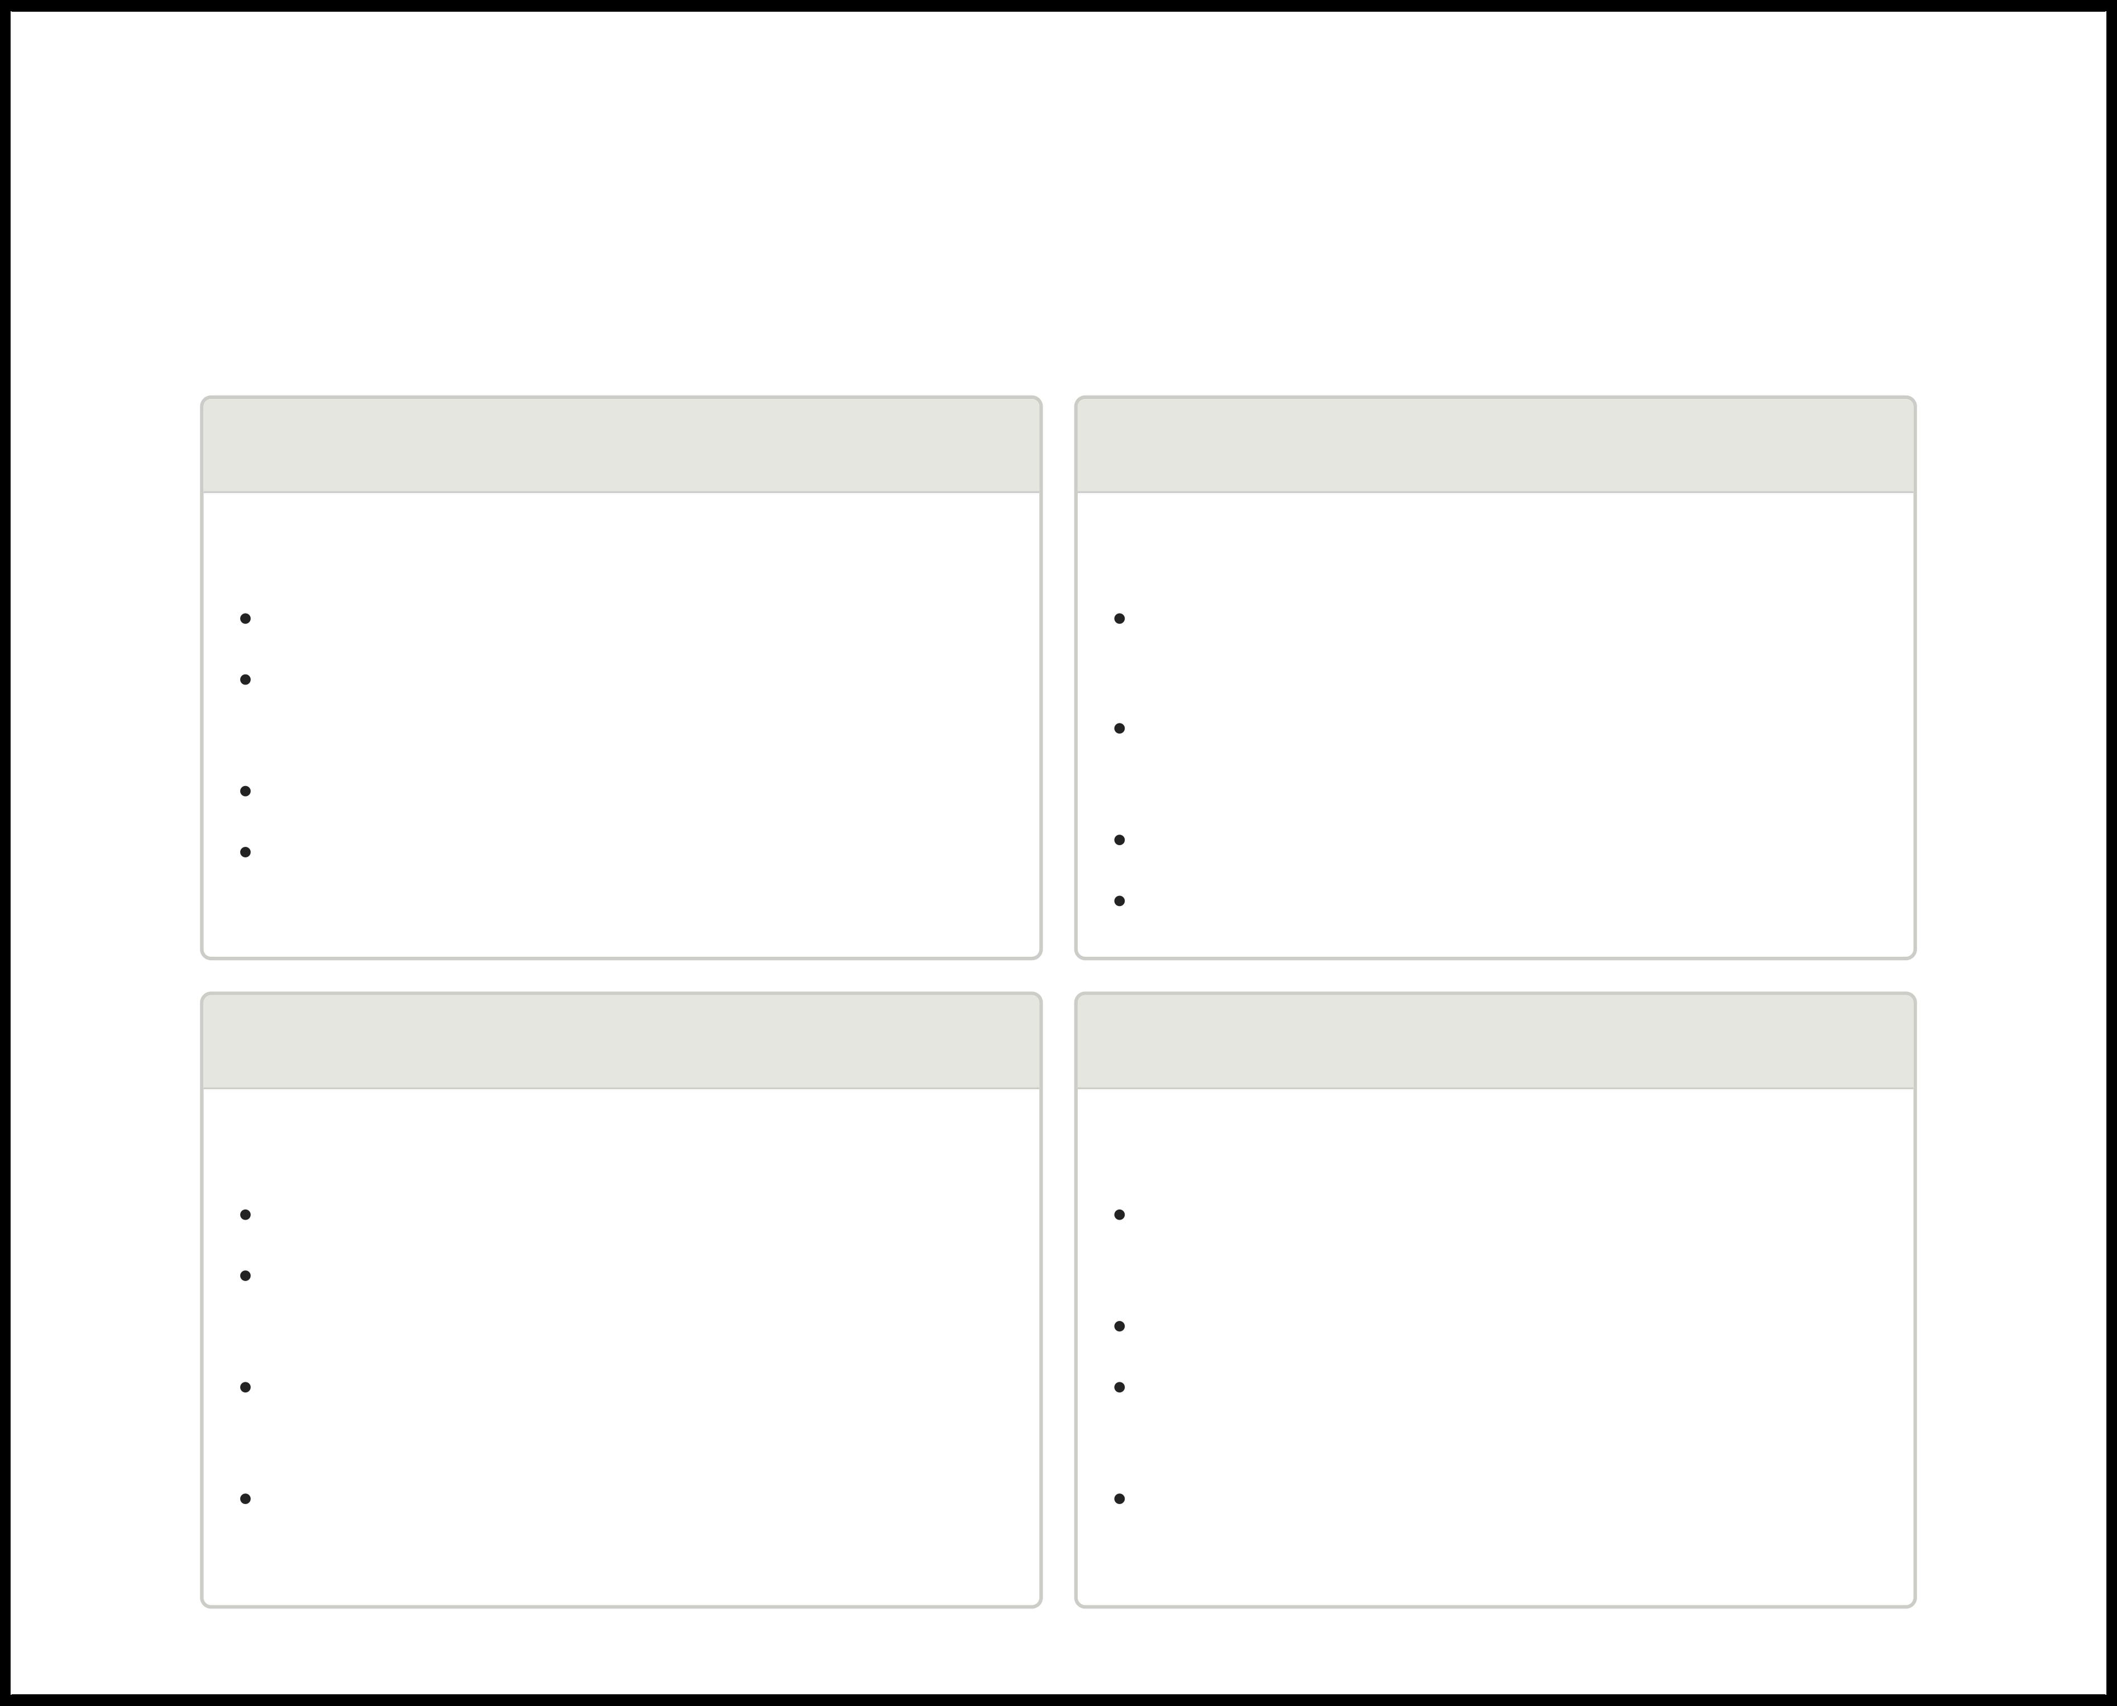
Task: Select first bullet in top-left card
Action: point(246,618)
